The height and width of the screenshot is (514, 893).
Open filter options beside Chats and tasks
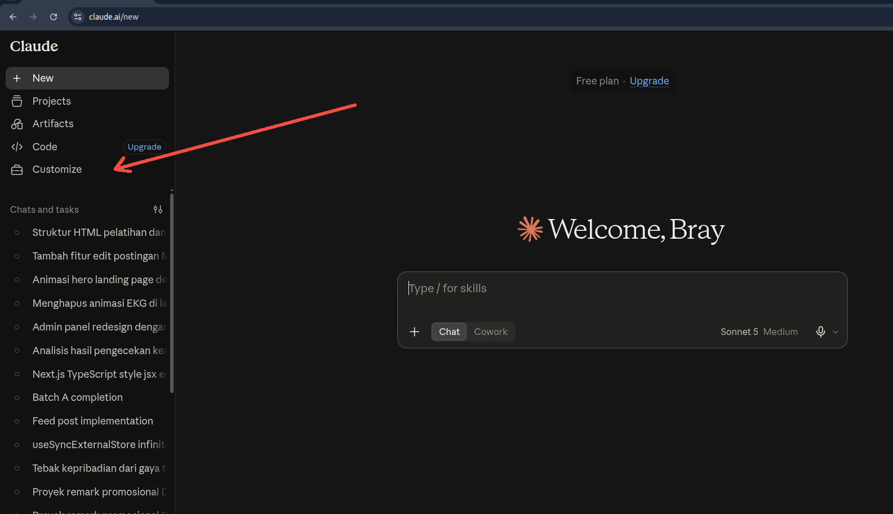(x=158, y=209)
